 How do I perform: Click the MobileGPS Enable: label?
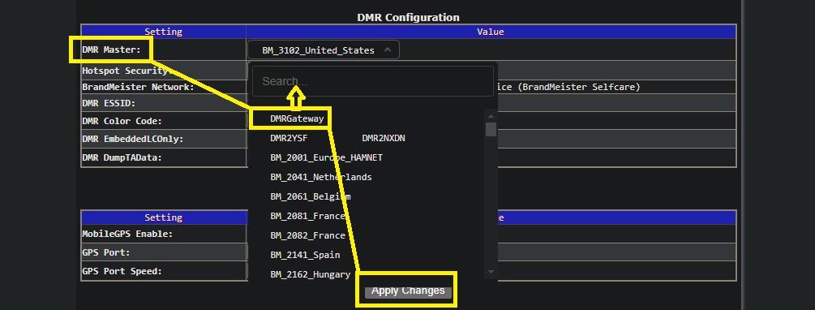[x=127, y=234]
